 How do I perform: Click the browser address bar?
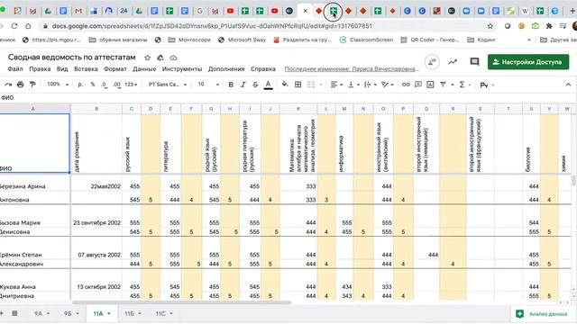point(265,26)
